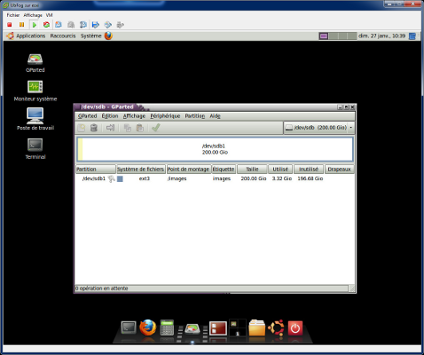Screen dimensions: 424x355
Task: Open the Affichage menu of the VM window
Action: (33, 15)
